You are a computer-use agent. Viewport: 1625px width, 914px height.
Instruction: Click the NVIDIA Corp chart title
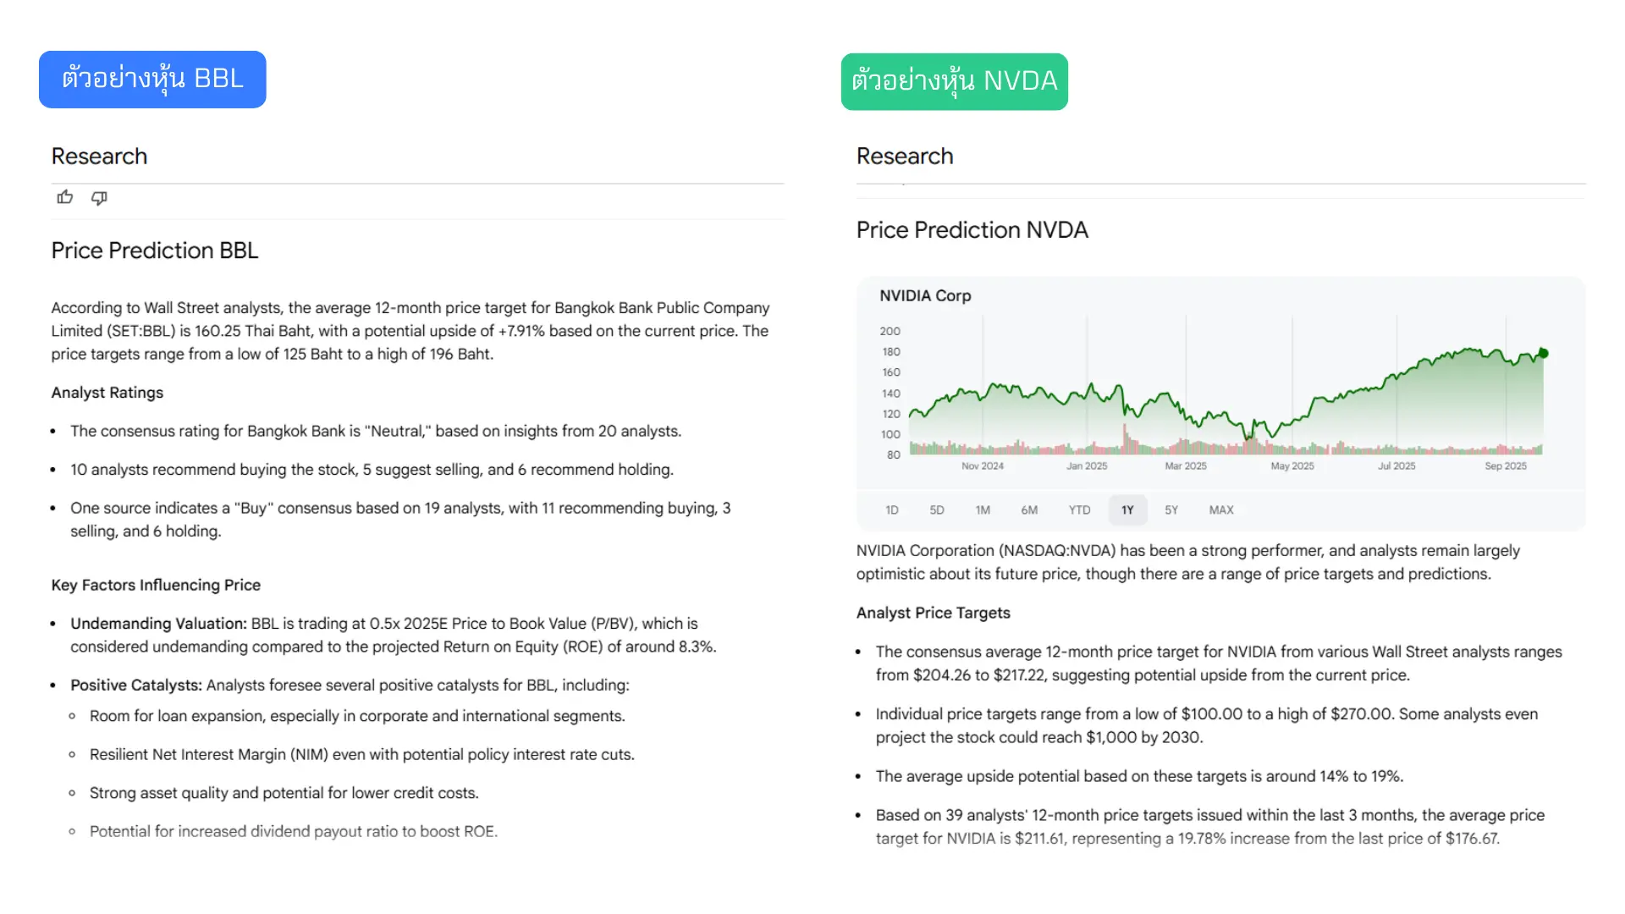coord(924,295)
